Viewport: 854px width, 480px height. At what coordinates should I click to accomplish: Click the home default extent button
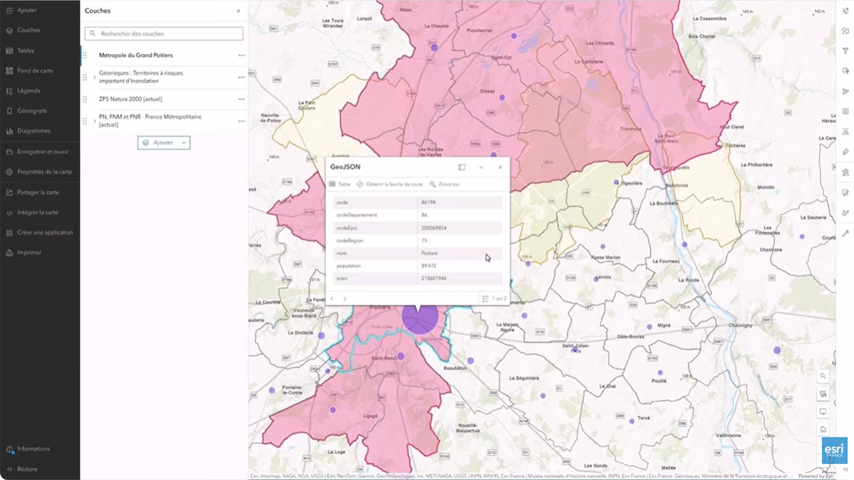(823, 429)
